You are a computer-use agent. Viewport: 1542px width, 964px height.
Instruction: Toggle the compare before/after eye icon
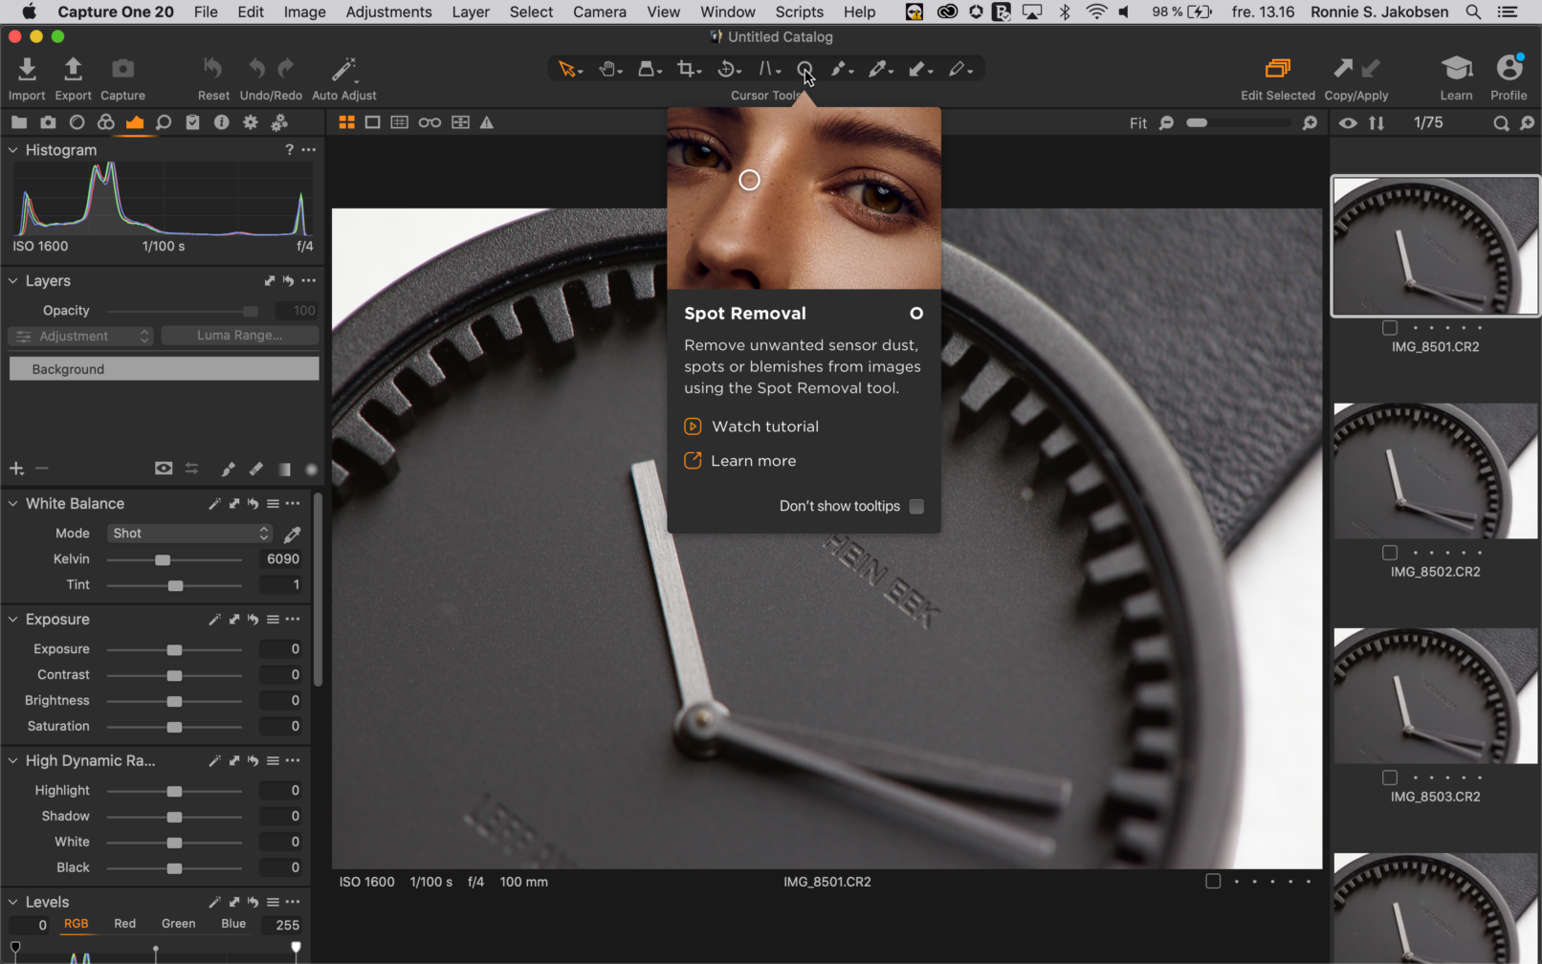[1348, 122]
